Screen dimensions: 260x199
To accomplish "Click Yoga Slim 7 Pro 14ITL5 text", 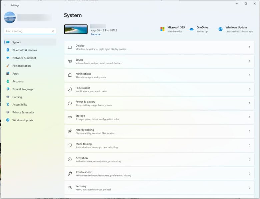I will 104,30.
